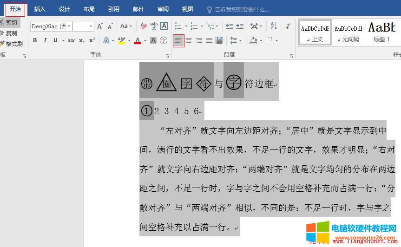Switch to the 插入 (Insert) ribbon tab
401x247 pixels.
coord(40,9)
